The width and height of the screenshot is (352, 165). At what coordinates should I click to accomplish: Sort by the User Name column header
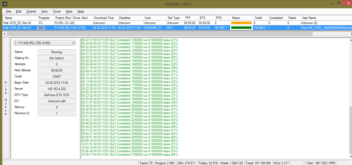pyautogui.click(x=326, y=18)
